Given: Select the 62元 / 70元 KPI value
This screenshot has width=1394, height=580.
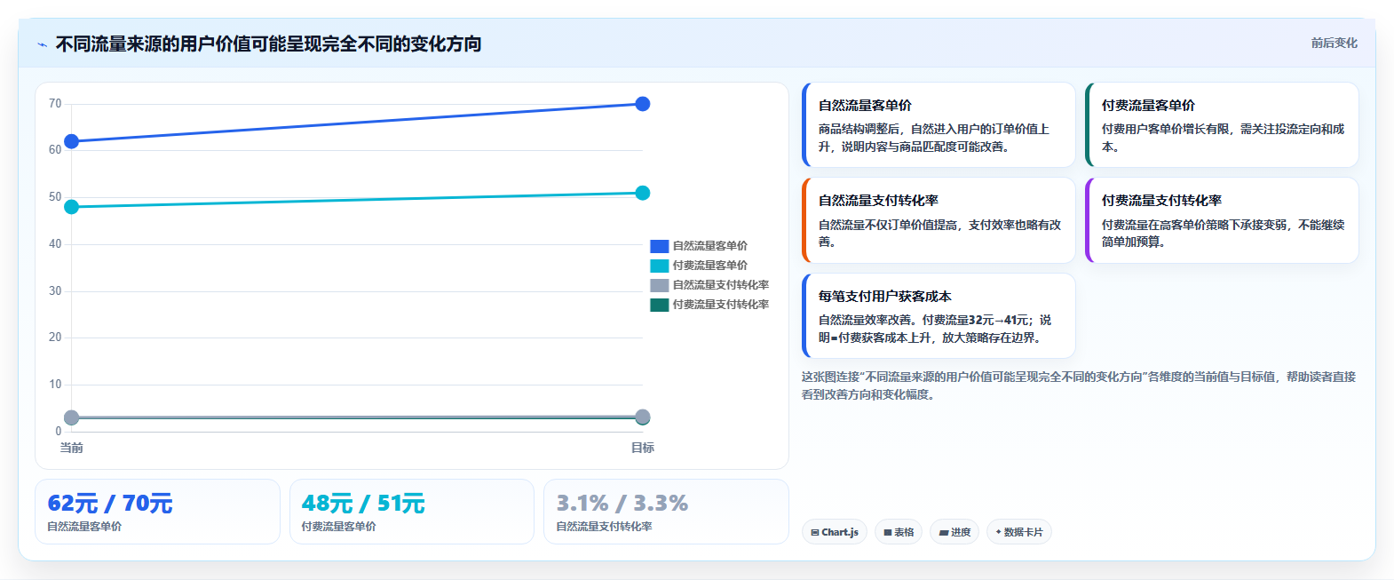Looking at the screenshot, I should pyautogui.click(x=110, y=504).
